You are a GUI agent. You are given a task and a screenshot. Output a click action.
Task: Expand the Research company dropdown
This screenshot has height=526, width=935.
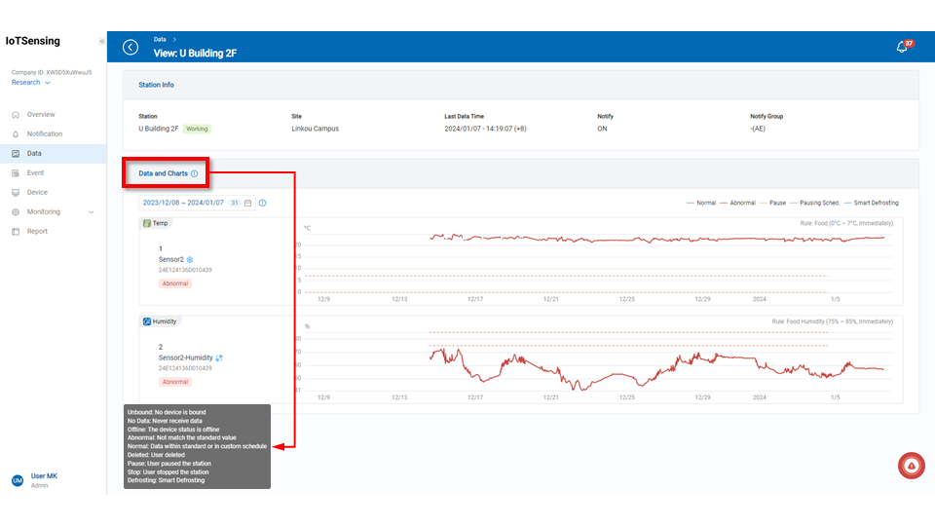(x=31, y=83)
